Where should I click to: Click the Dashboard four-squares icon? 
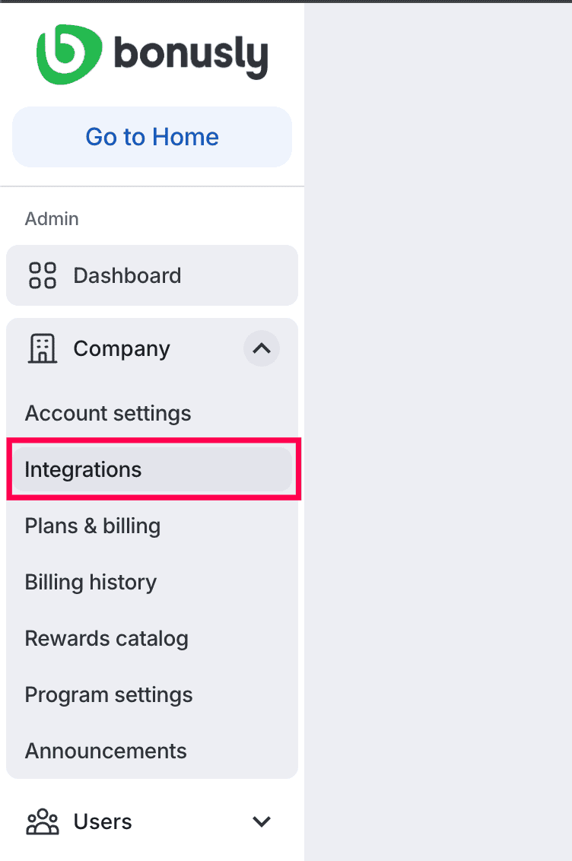tap(43, 275)
